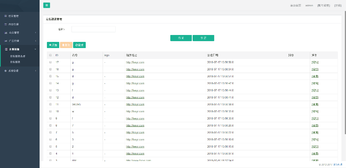Open the URL link in row ID 12
346x168 pixels.
[135, 97]
